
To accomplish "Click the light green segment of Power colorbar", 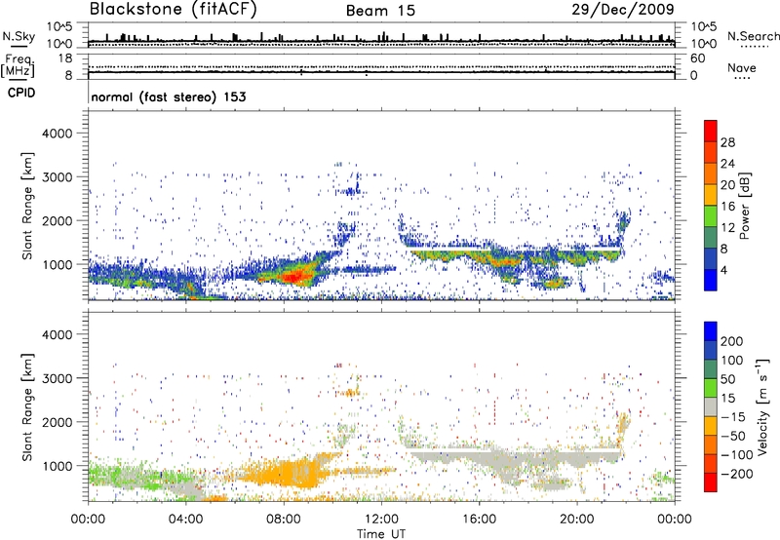I will [711, 215].
